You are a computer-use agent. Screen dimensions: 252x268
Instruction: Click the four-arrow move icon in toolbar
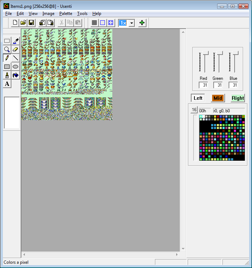click(142, 23)
